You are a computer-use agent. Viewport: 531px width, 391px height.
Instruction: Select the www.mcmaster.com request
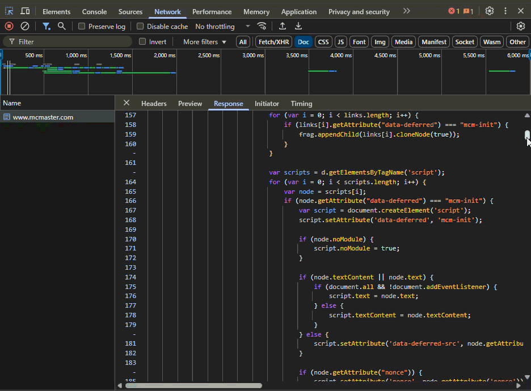tap(43, 117)
